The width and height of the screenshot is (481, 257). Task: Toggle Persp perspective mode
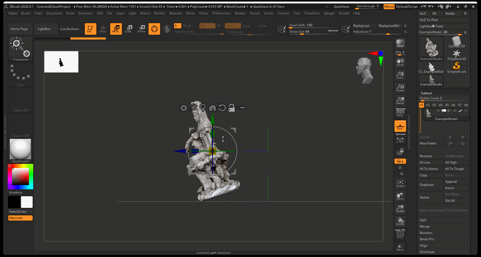[x=400, y=113]
